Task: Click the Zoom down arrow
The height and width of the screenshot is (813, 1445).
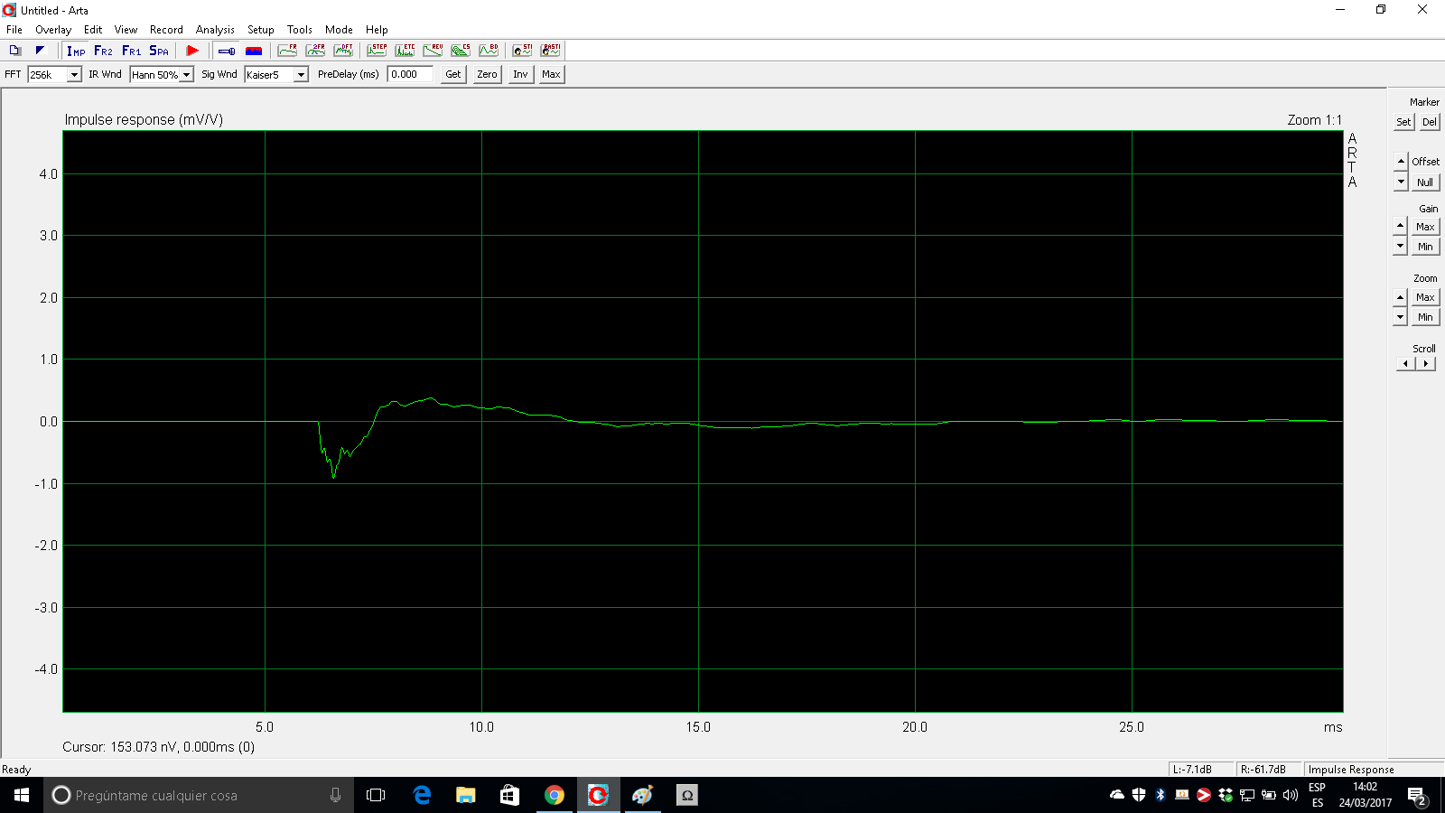Action: tap(1401, 316)
